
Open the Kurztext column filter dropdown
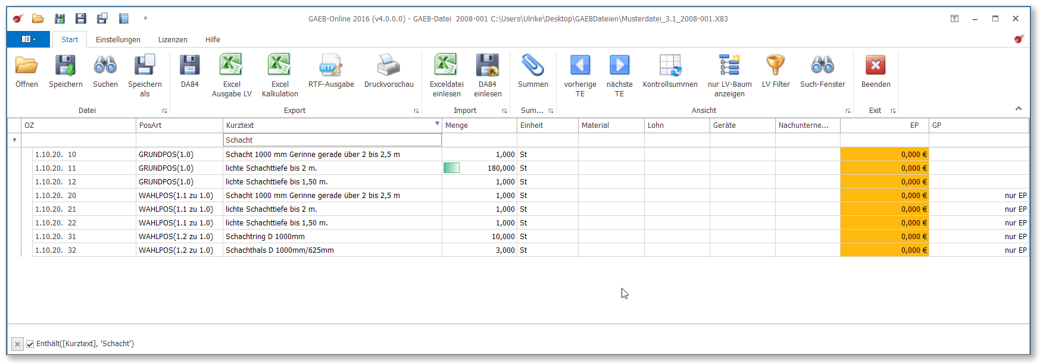(x=437, y=124)
